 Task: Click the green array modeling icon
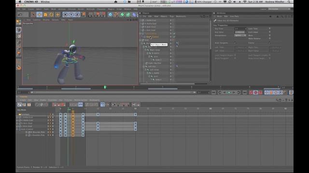click(x=128, y=14)
